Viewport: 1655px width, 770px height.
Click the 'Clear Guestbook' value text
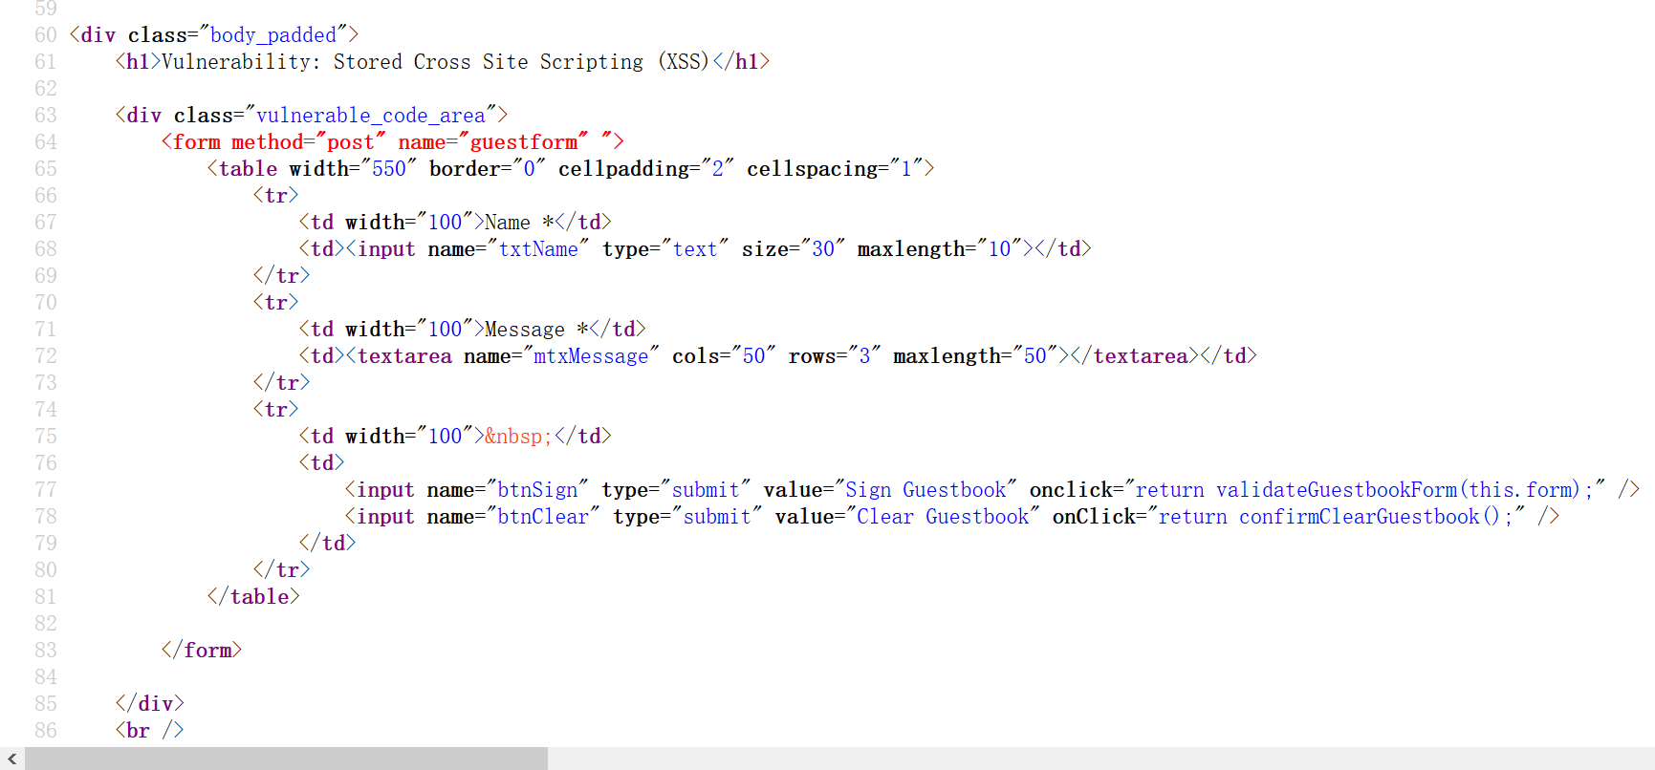point(943,517)
